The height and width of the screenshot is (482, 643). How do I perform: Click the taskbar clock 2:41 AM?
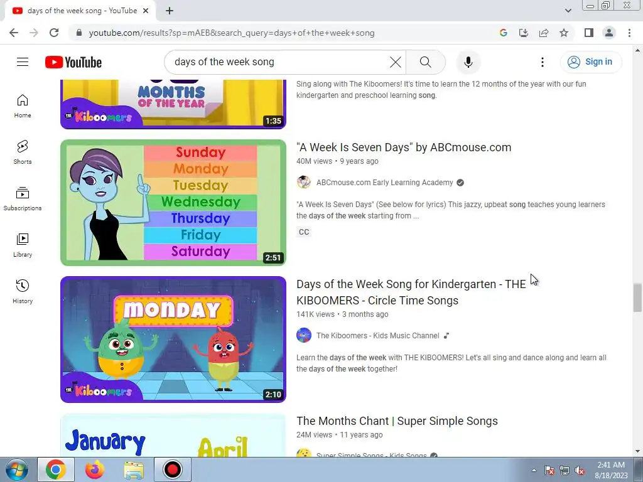pos(611,470)
